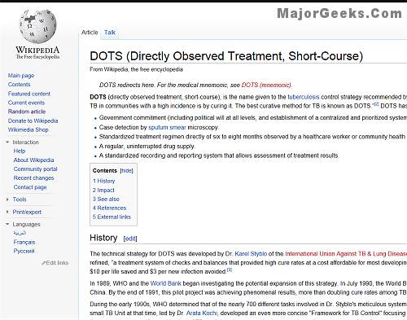Expand the Print/export section arrow
This screenshot has width=407, height=320.
coord(7,212)
